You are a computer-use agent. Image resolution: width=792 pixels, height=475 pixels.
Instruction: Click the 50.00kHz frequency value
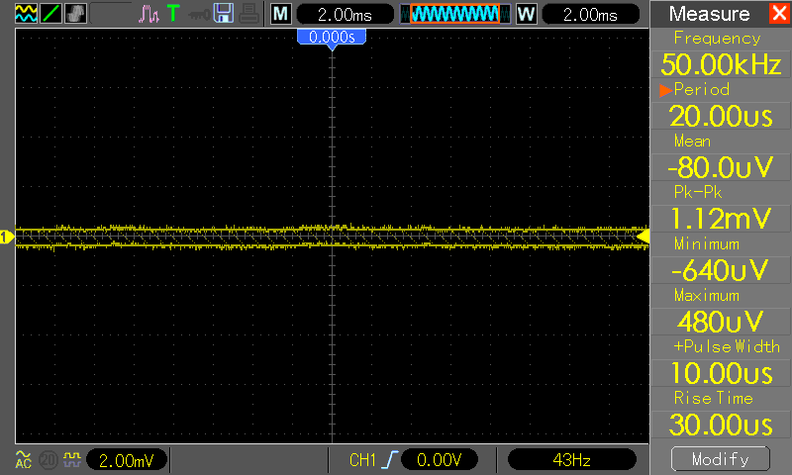pyautogui.click(x=721, y=64)
